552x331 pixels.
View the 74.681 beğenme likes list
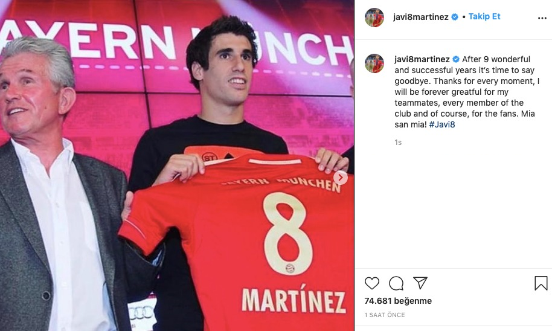[398, 301]
